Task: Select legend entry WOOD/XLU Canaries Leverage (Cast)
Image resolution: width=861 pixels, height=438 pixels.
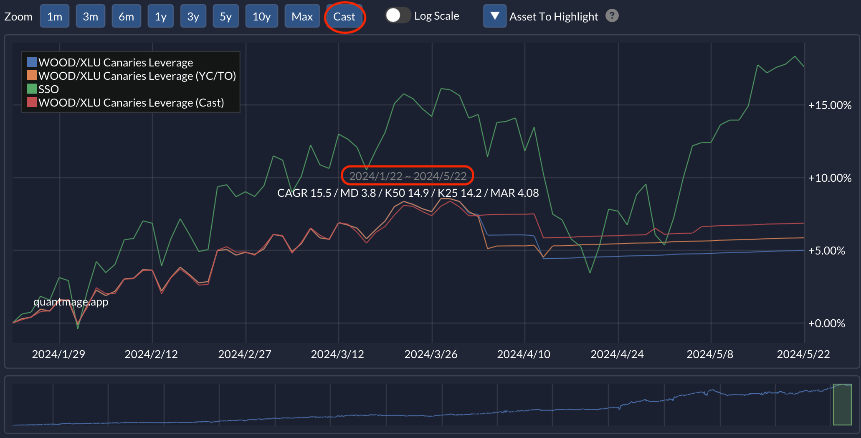Action: click(x=131, y=103)
